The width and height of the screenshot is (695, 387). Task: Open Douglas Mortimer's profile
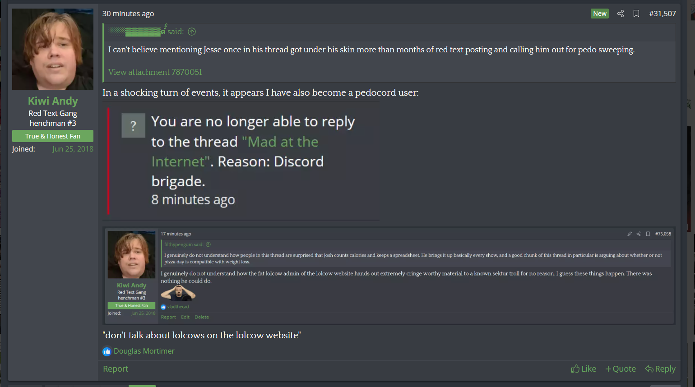tap(144, 351)
